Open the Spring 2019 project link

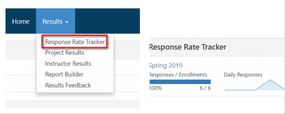click(166, 66)
